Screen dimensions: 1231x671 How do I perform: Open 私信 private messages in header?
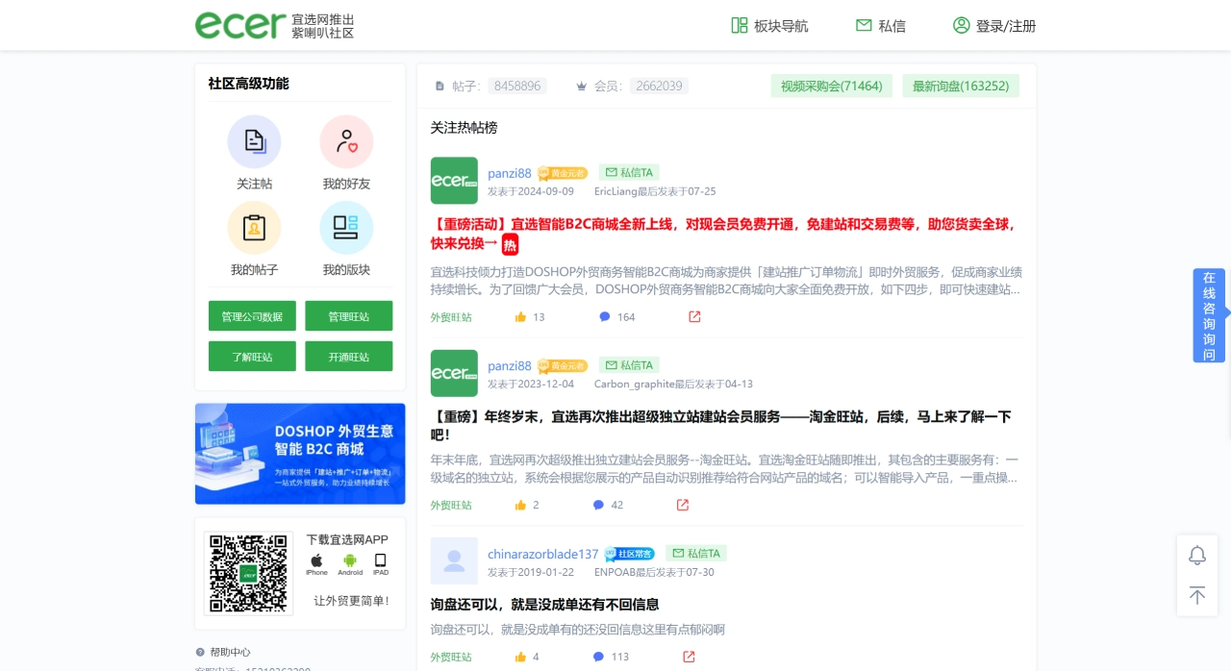point(881,26)
